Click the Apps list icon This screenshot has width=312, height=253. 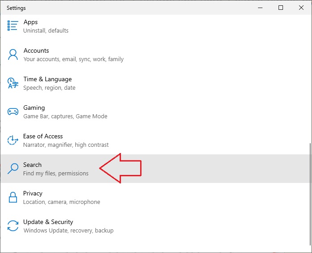coord(13,26)
